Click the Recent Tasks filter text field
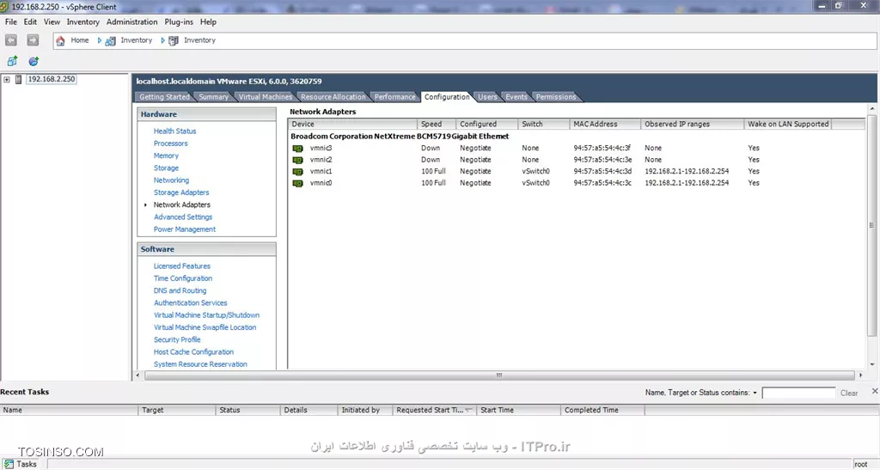This screenshot has height=470, width=880. (798, 394)
